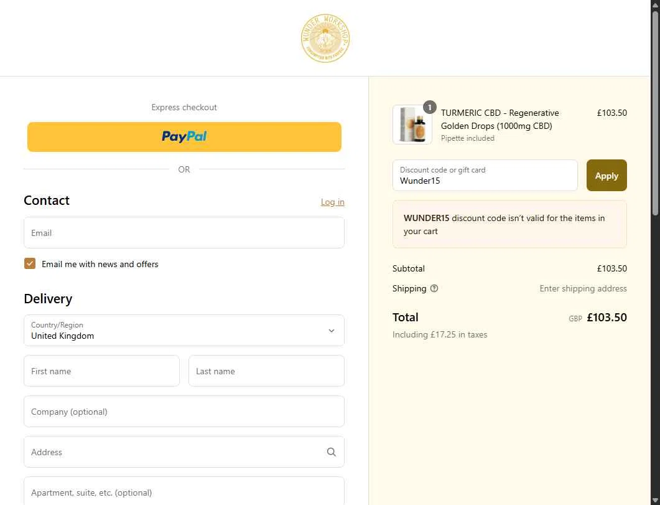Click the Subtotal label
The height and width of the screenshot is (505, 660).
tap(408, 268)
